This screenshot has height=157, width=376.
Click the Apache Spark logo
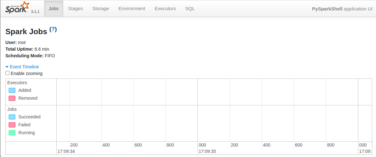[x=17, y=8]
